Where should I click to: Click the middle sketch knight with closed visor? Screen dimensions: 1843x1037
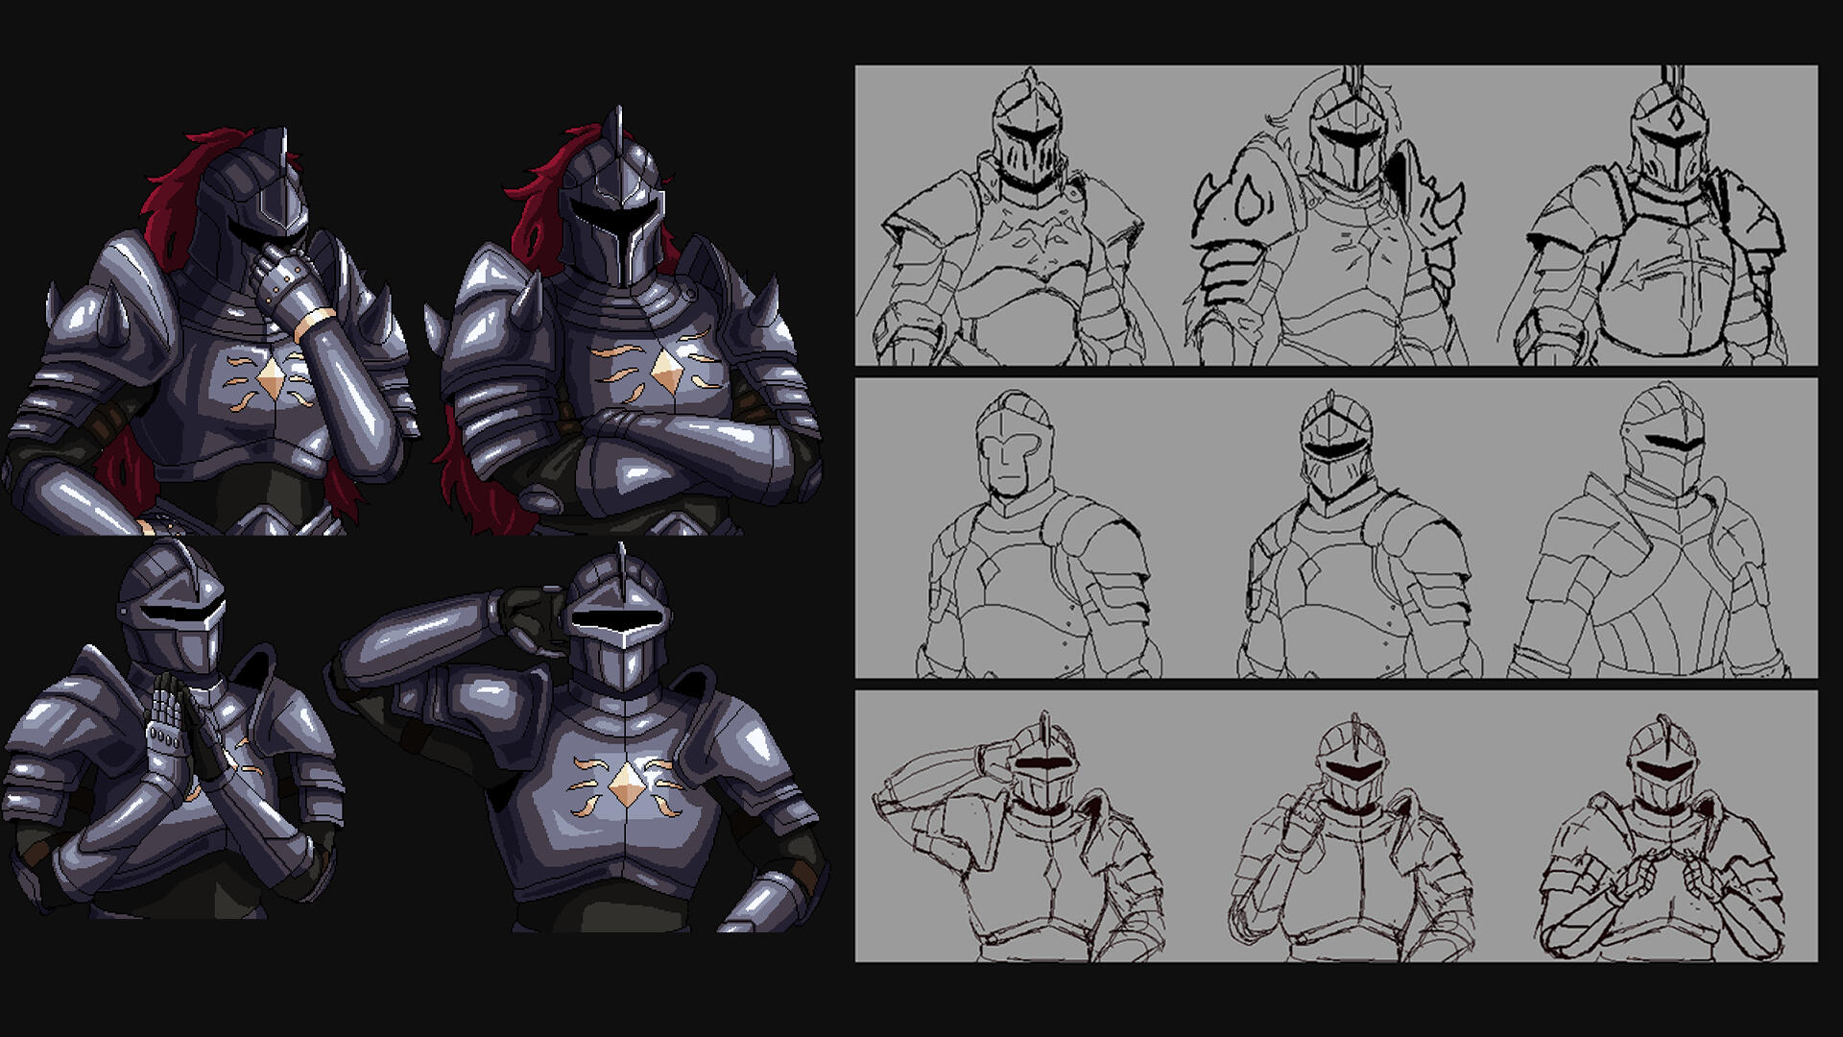pos(1344,538)
